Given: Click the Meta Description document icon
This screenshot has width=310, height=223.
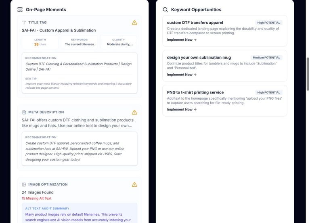Looking at the screenshot, I should tap(24, 112).
